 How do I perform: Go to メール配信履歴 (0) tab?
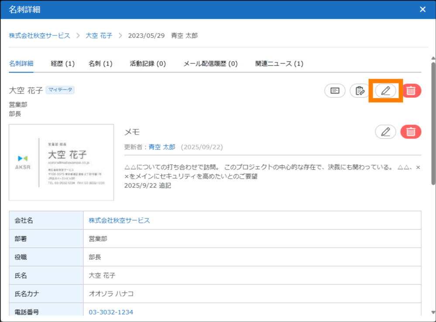coord(210,64)
